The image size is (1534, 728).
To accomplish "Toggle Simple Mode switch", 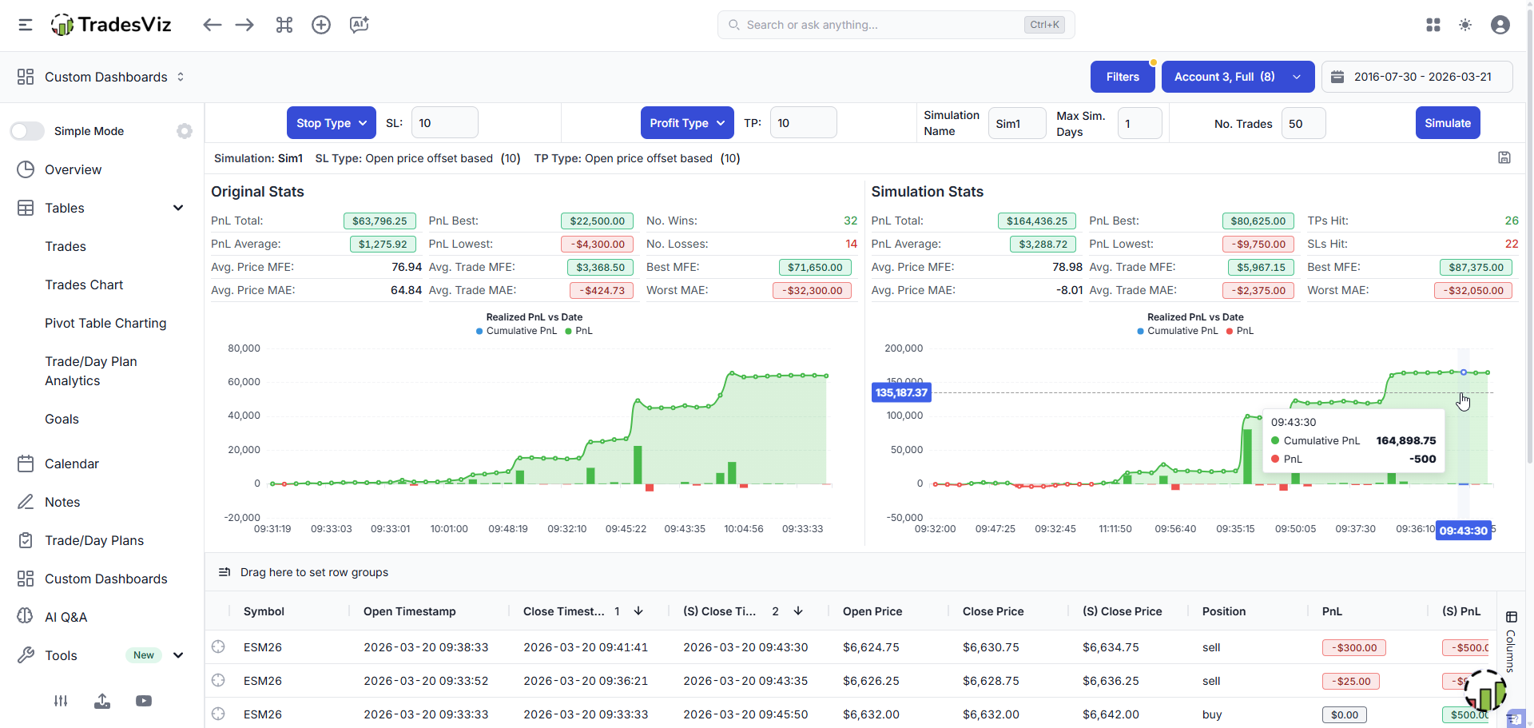I will 27,131.
